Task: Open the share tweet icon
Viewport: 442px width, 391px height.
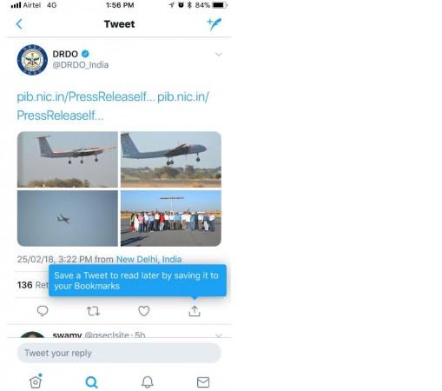Action: click(195, 311)
